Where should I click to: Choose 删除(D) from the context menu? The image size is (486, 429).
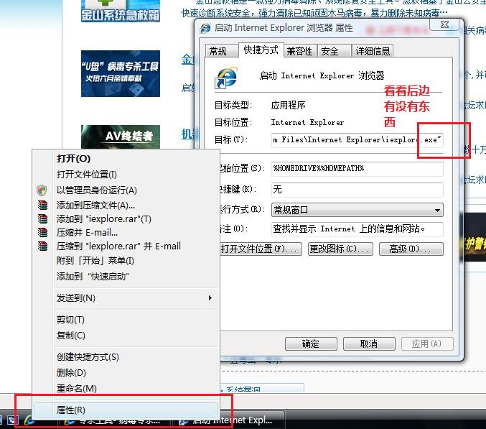[71, 372]
